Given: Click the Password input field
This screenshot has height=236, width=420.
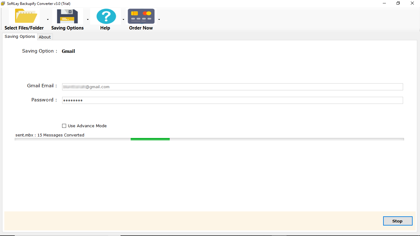Looking at the screenshot, I should tap(232, 100).
